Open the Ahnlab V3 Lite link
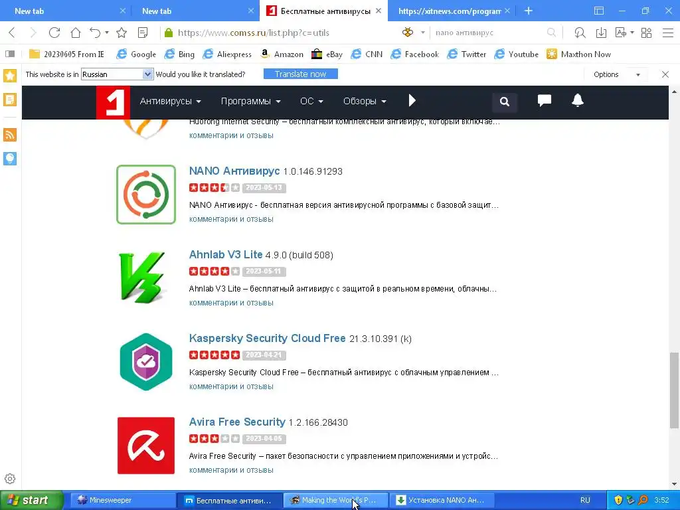 pos(226,254)
